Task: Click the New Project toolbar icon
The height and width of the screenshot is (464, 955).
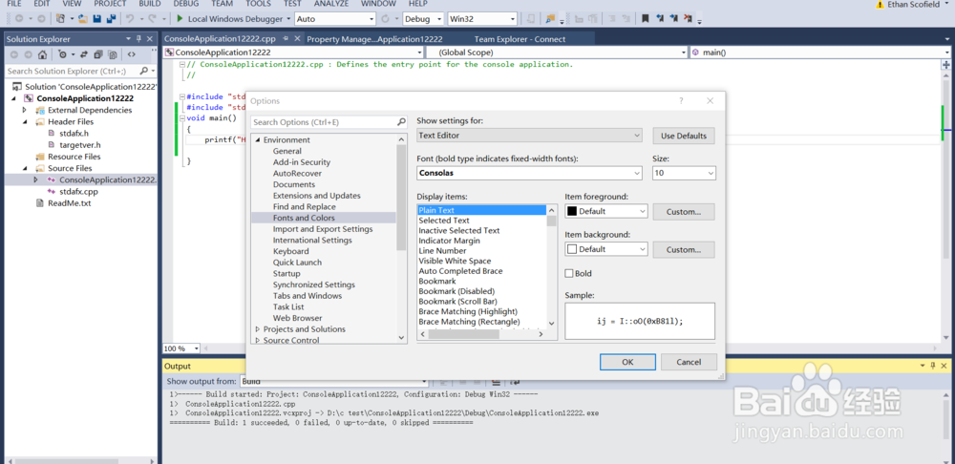Action: pos(60,19)
